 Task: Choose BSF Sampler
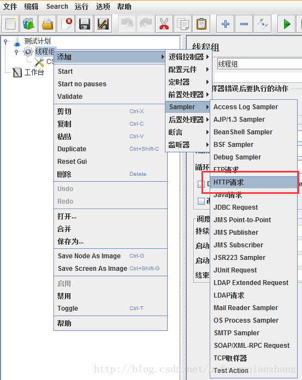pyautogui.click(x=254, y=145)
